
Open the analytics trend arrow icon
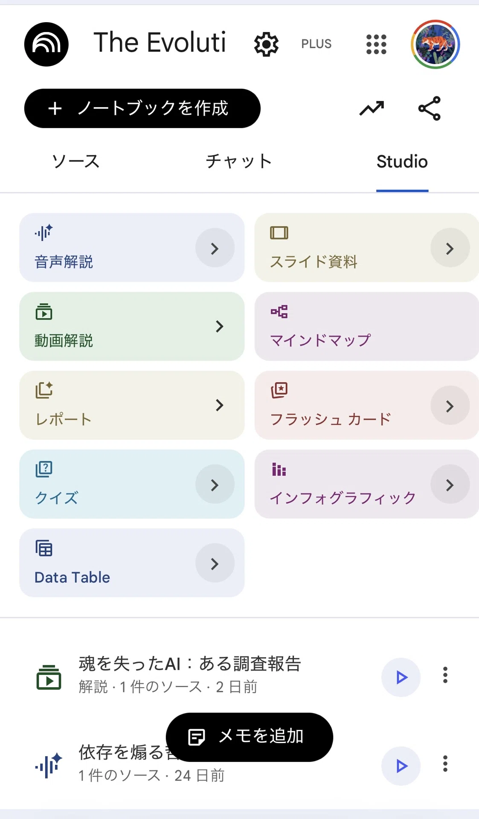[x=372, y=108]
